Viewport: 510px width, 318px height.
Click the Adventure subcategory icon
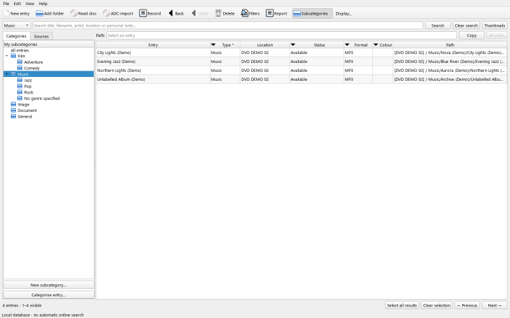pos(20,62)
